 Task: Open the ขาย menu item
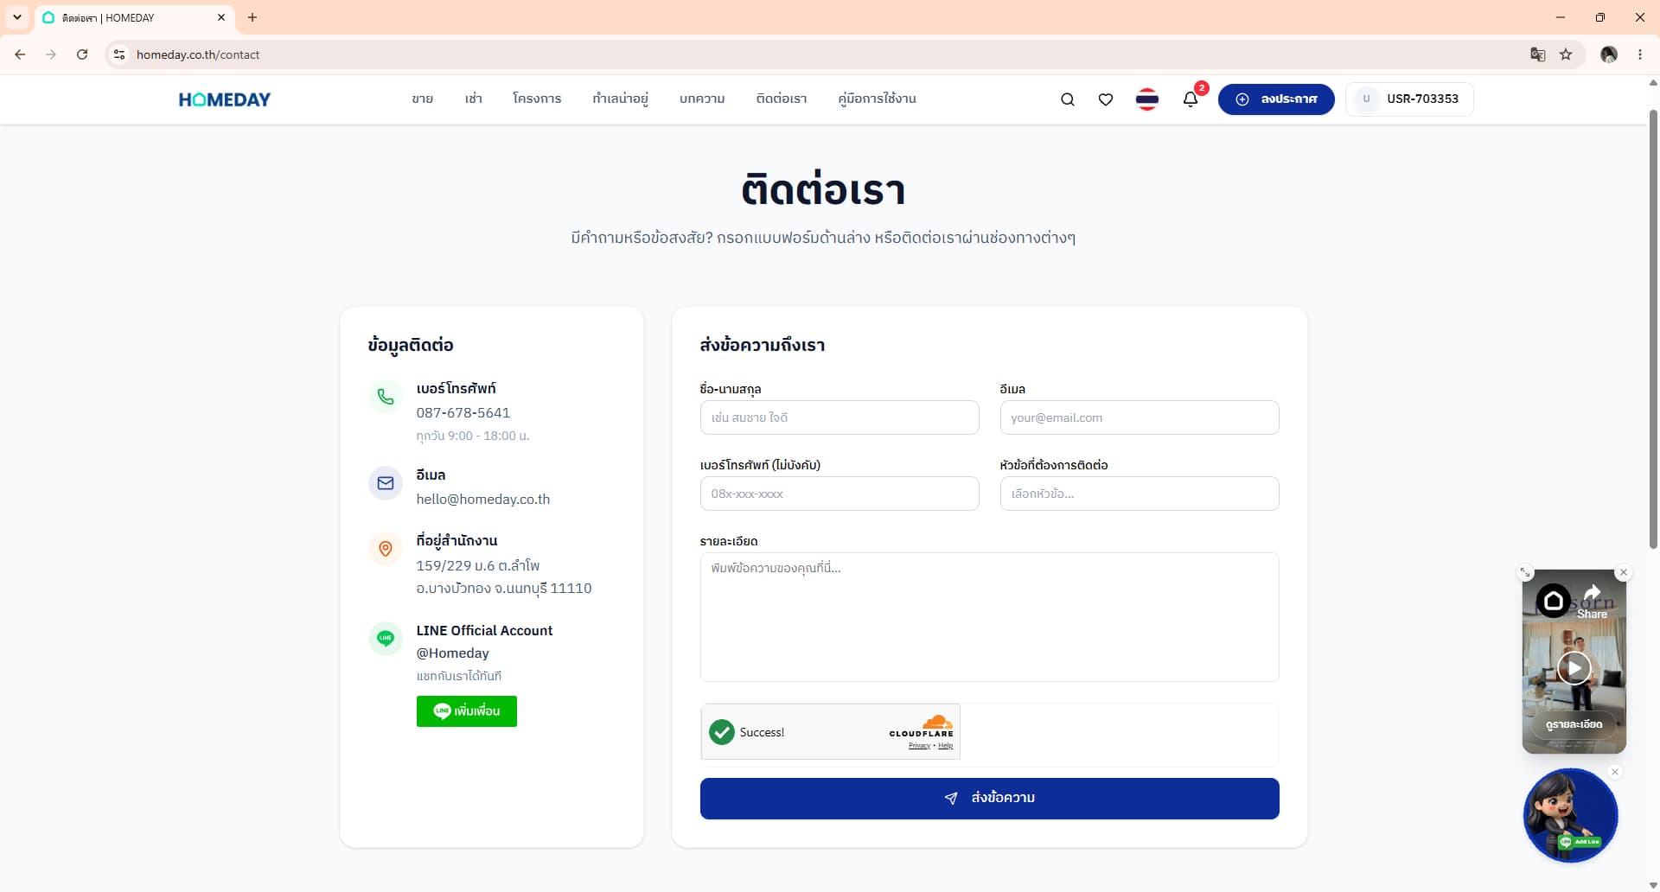423,99
